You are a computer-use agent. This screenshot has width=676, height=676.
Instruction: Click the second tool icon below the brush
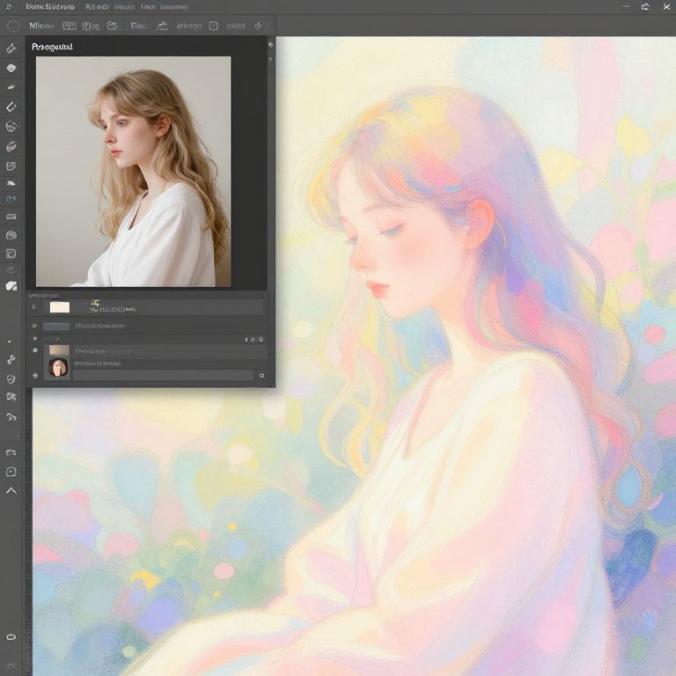(x=11, y=87)
